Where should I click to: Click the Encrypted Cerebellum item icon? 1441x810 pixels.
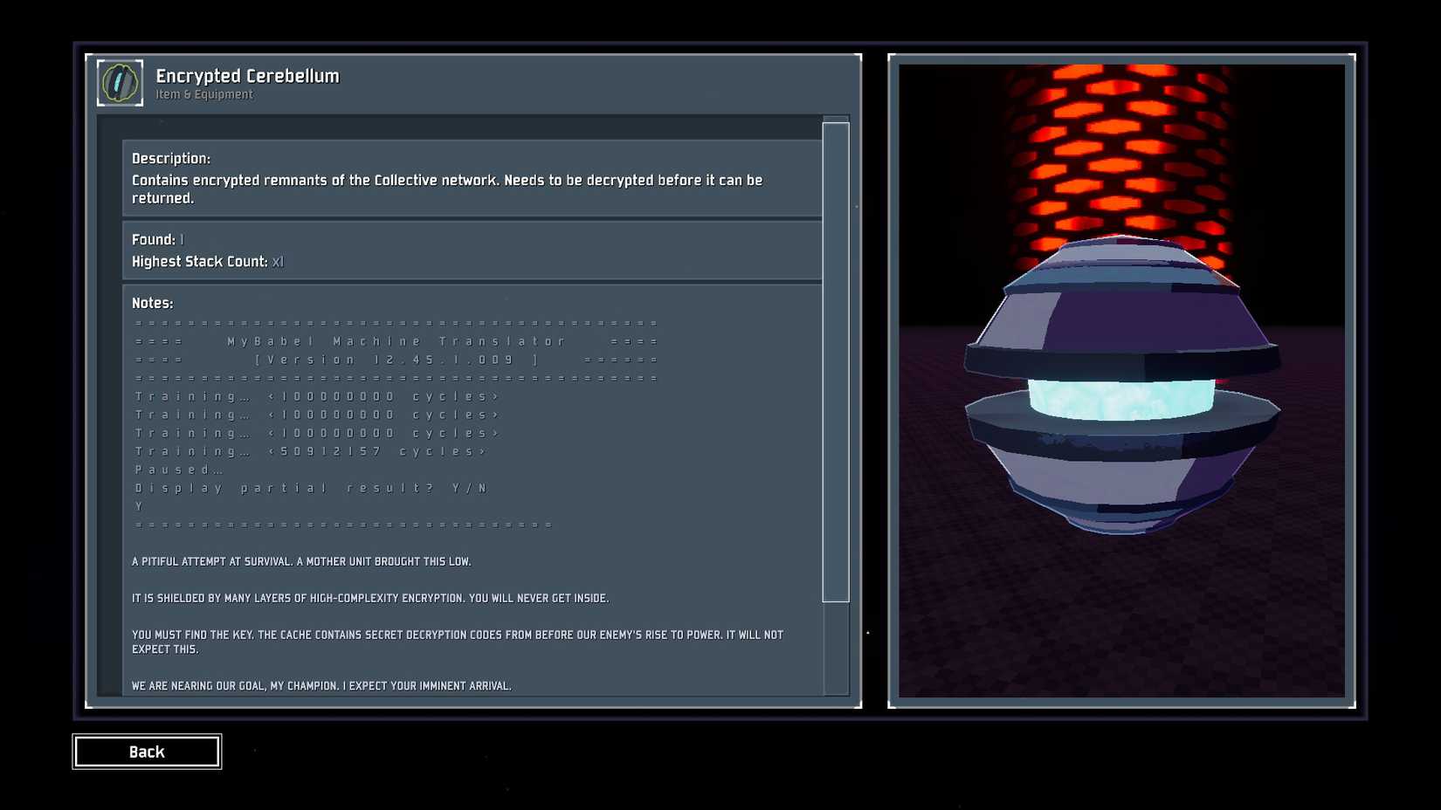pyautogui.click(x=120, y=83)
